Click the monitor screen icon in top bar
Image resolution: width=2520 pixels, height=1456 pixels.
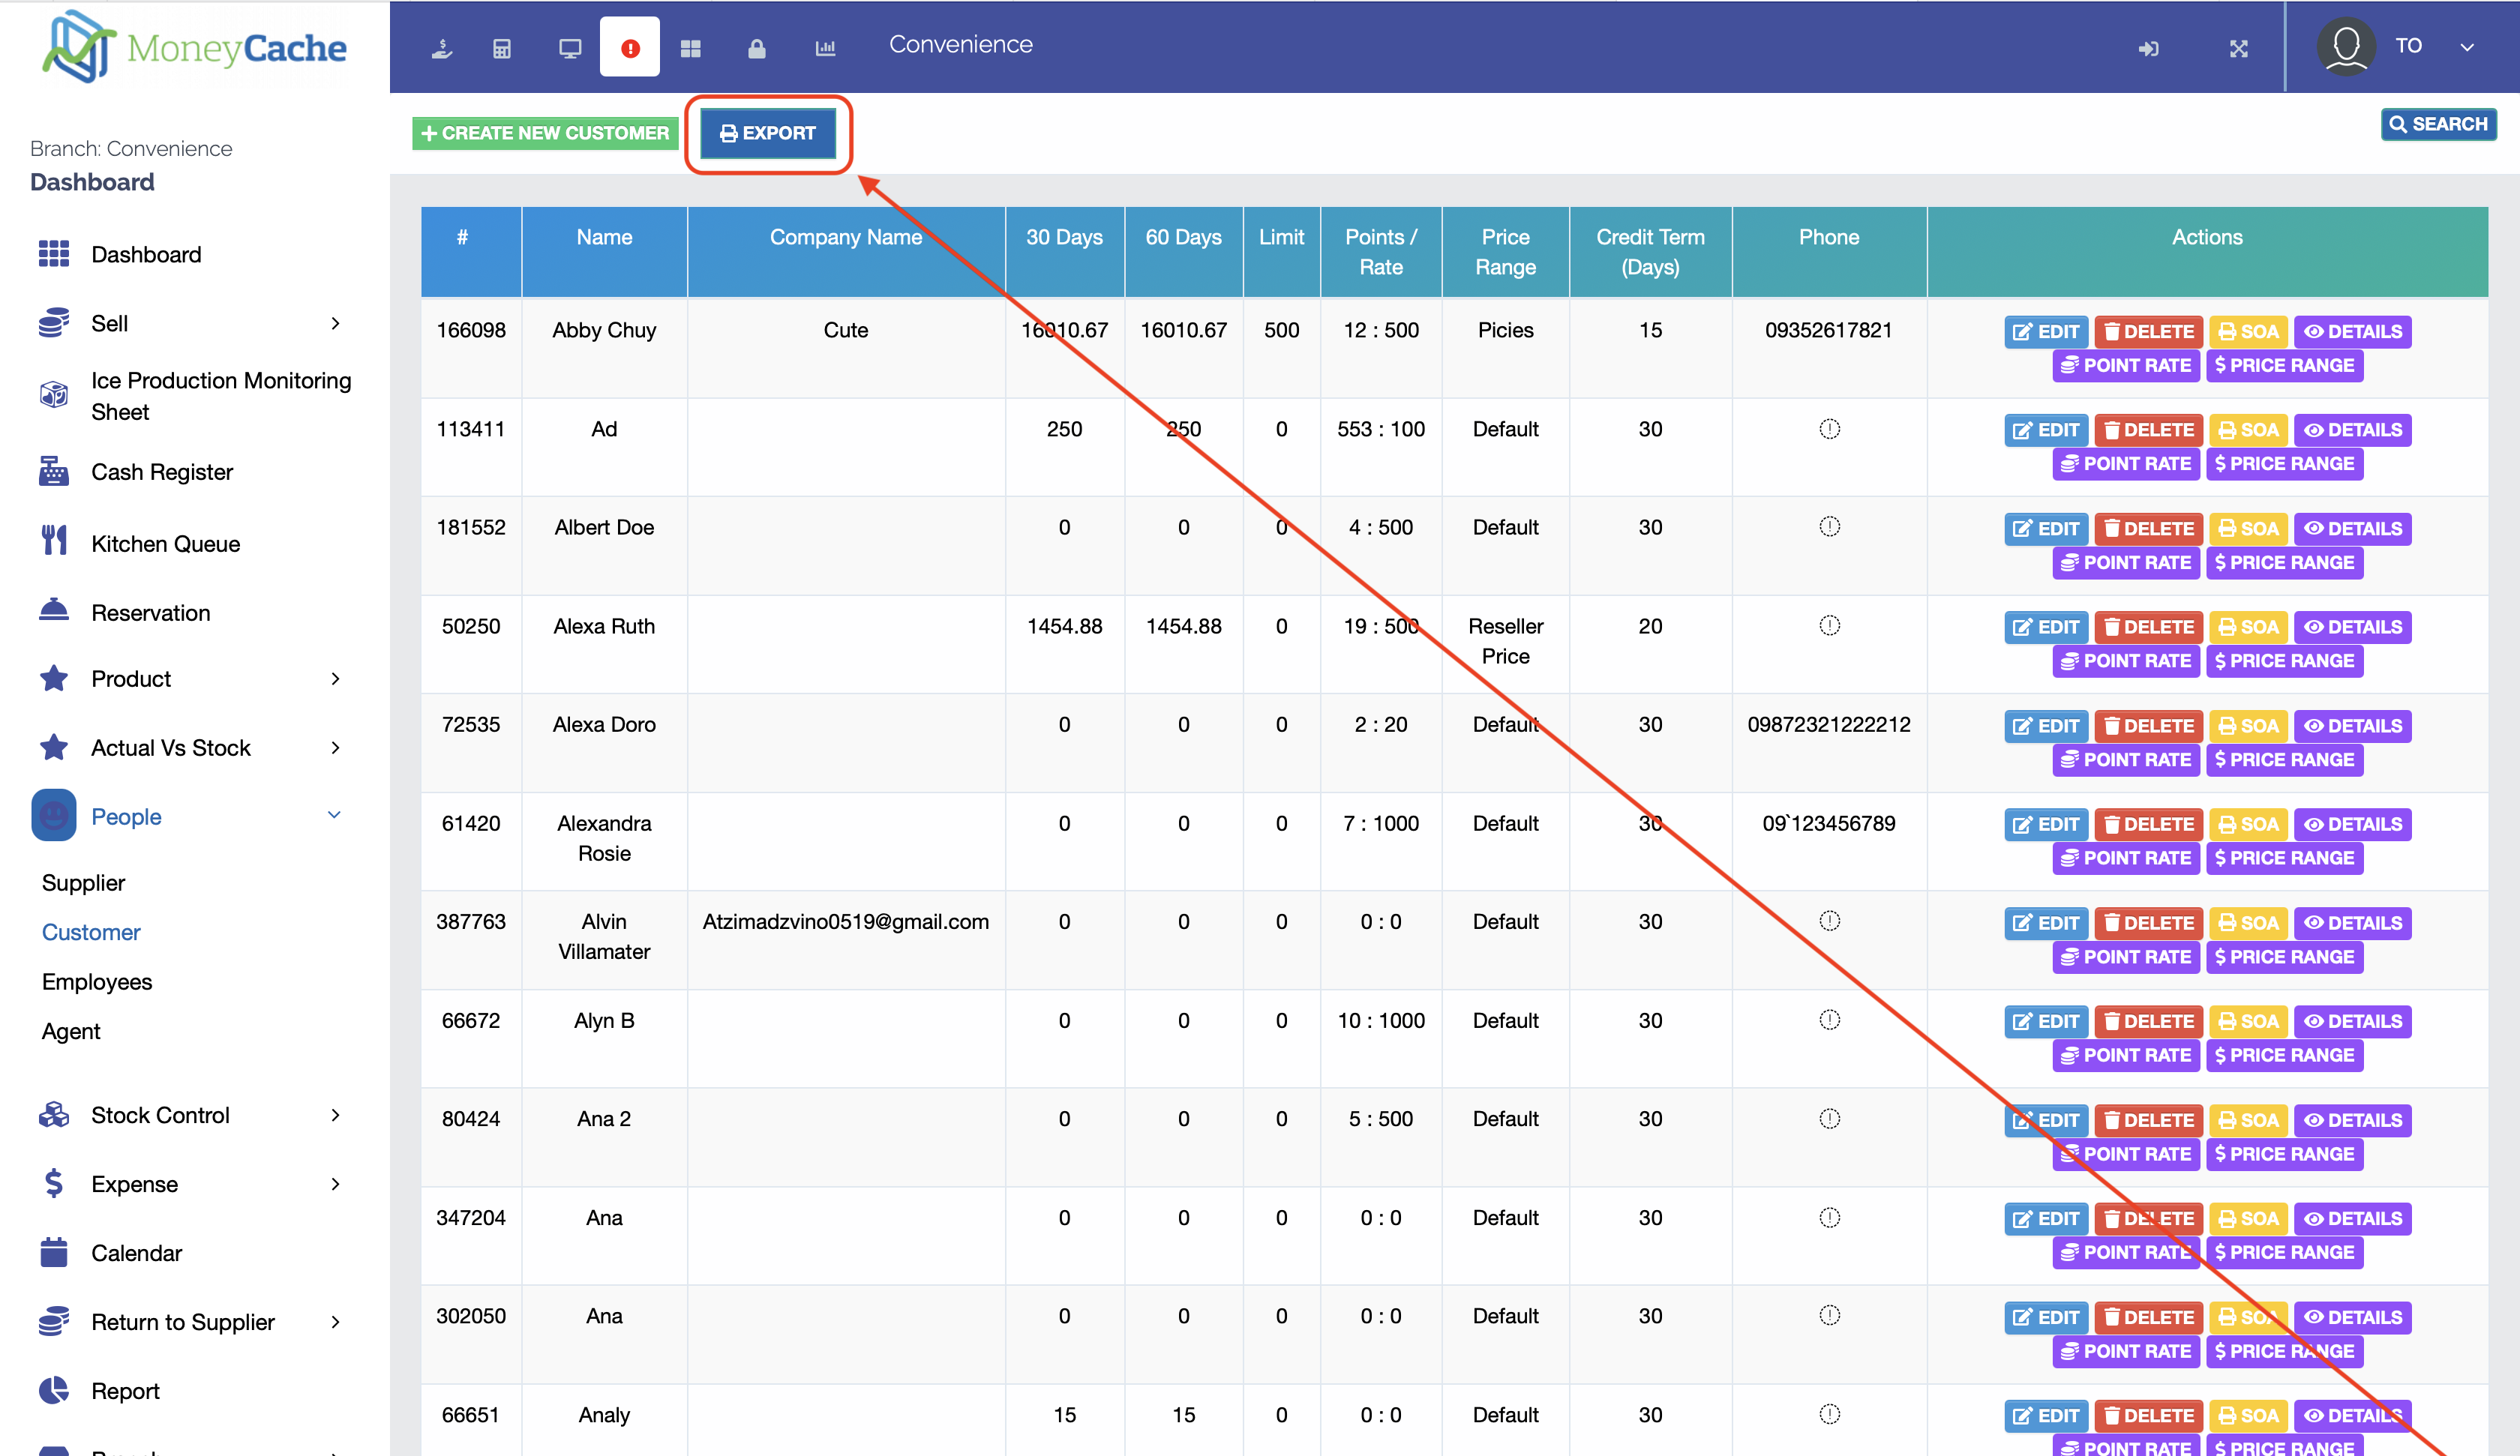(x=570, y=48)
